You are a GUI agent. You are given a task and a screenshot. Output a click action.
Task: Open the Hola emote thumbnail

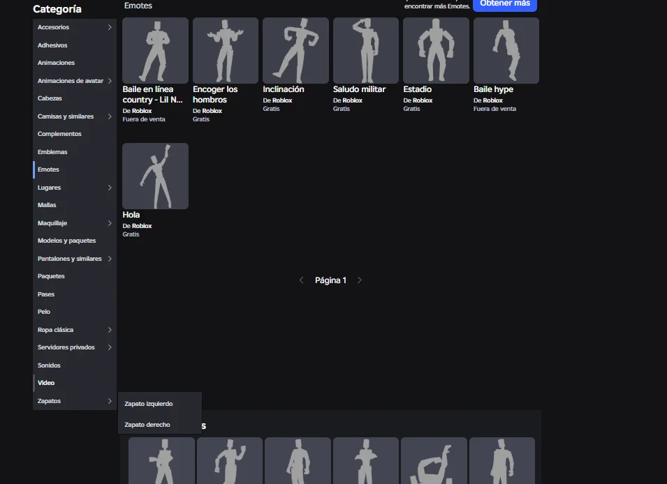tap(155, 176)
